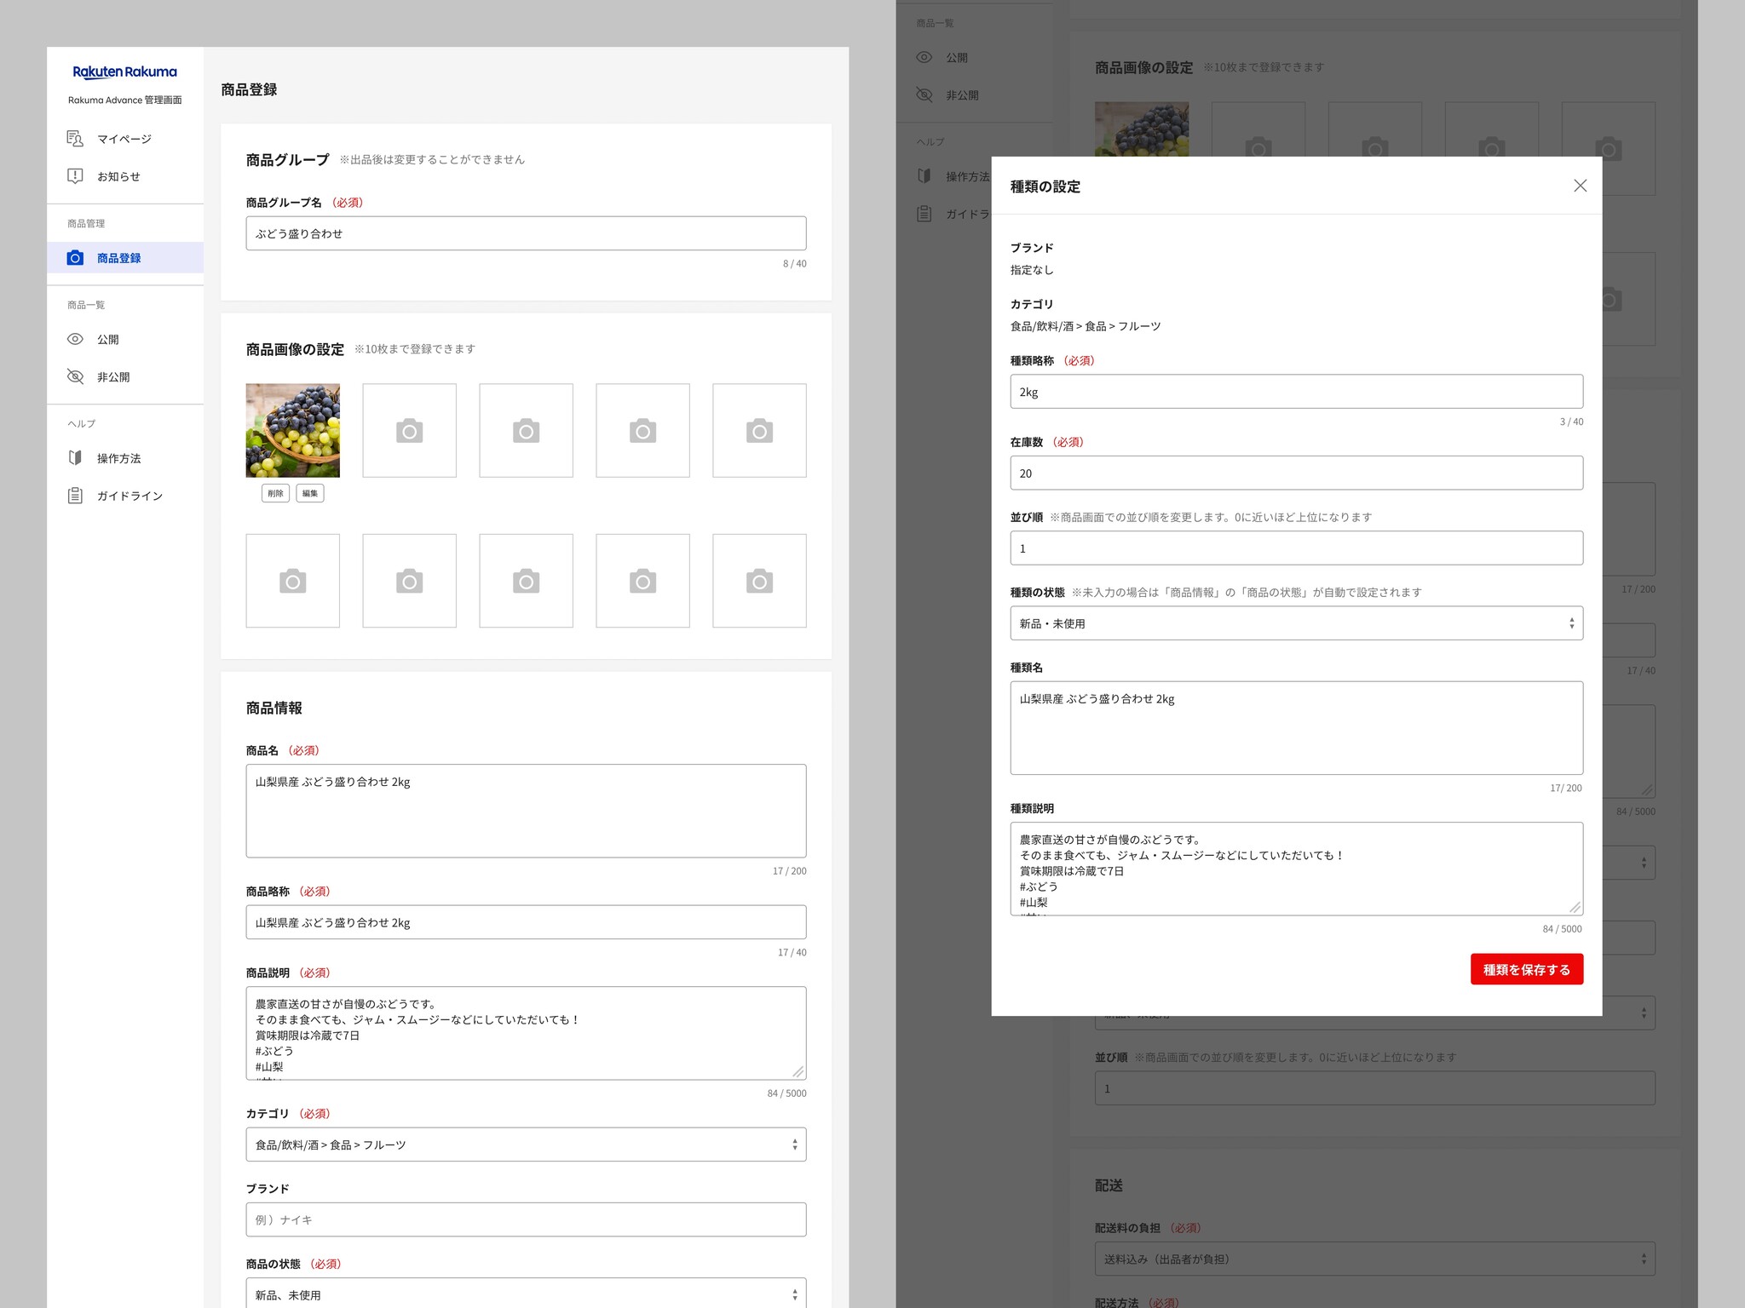Screen dimensions: 1745x1308
Task: Edit the 在庫数 stock field showing 20
Action: tap(1295, 473)
